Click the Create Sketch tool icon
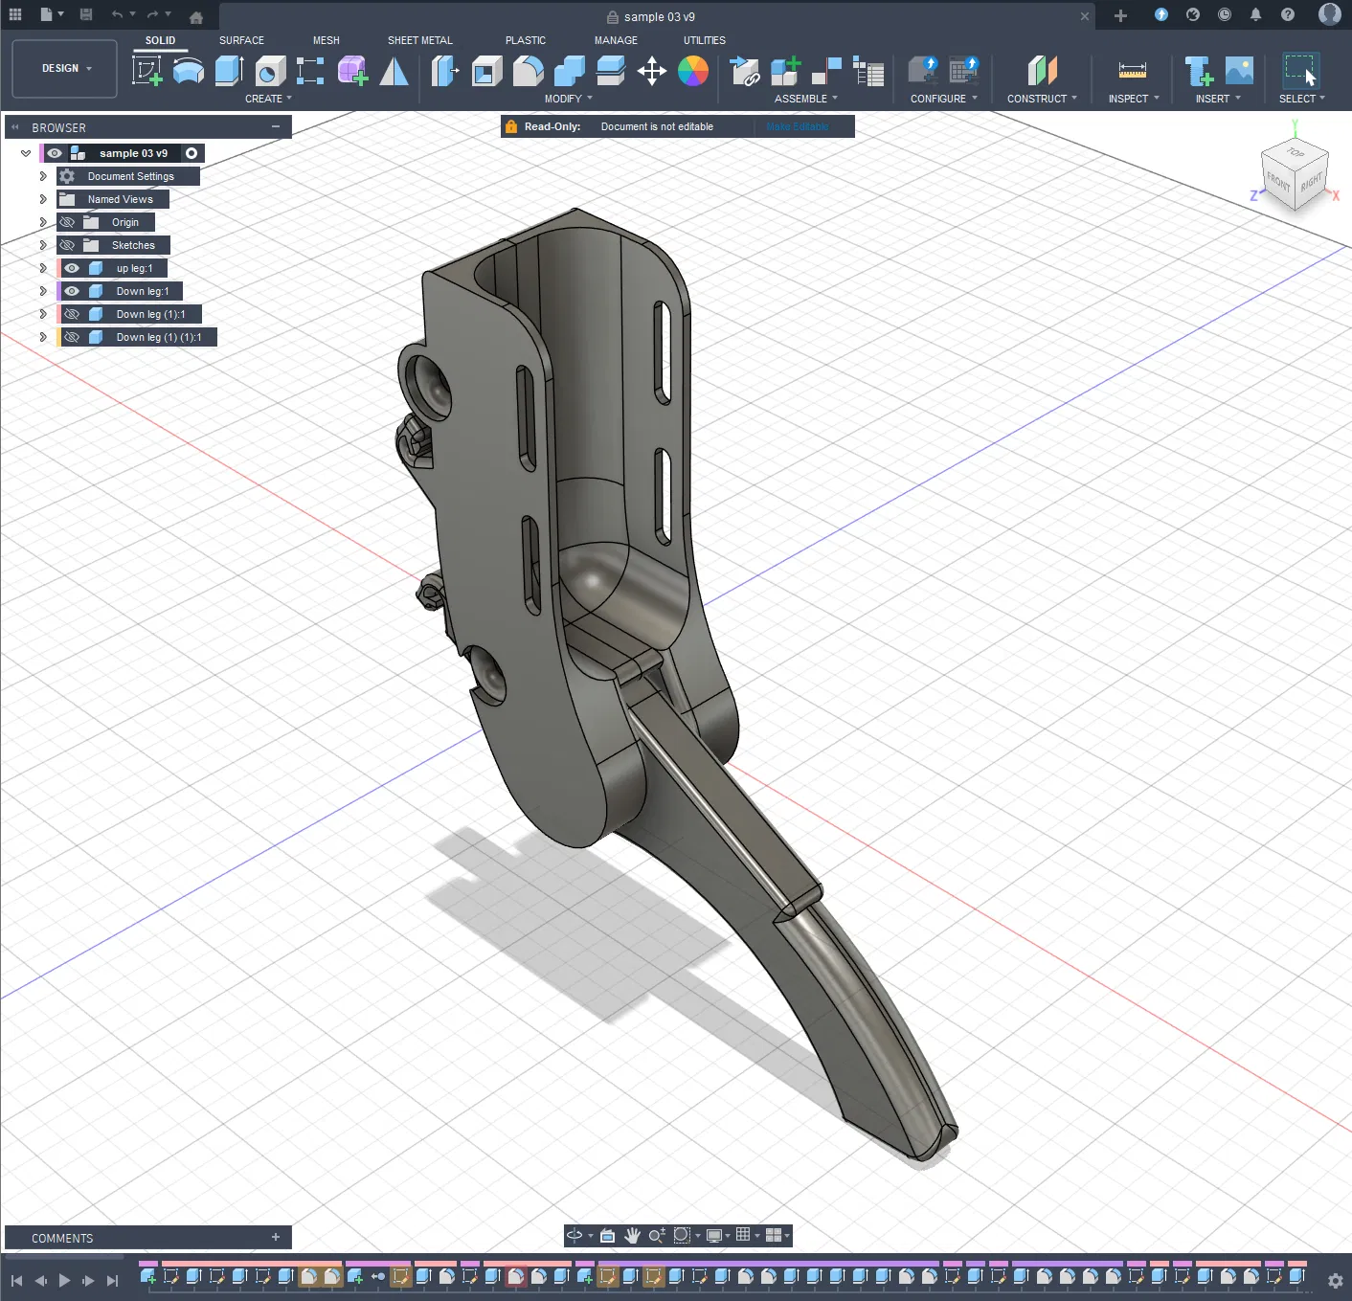The height and width of the screenshot is (1301, 1352). click(146, 71)
